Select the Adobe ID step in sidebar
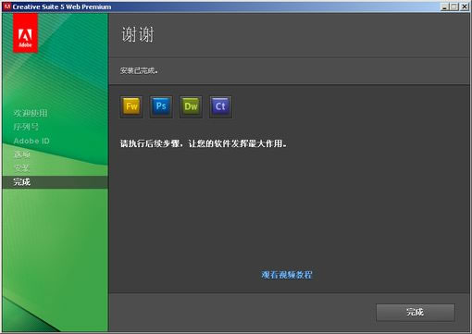The width and height of the screenshot is (472, 334). point(31,141)
